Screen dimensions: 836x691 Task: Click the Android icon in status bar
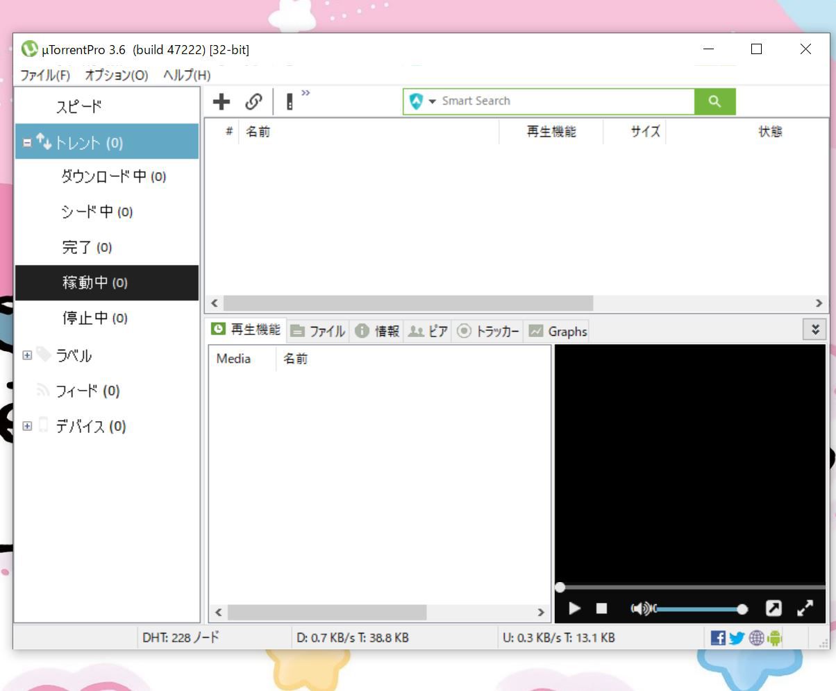775,638
